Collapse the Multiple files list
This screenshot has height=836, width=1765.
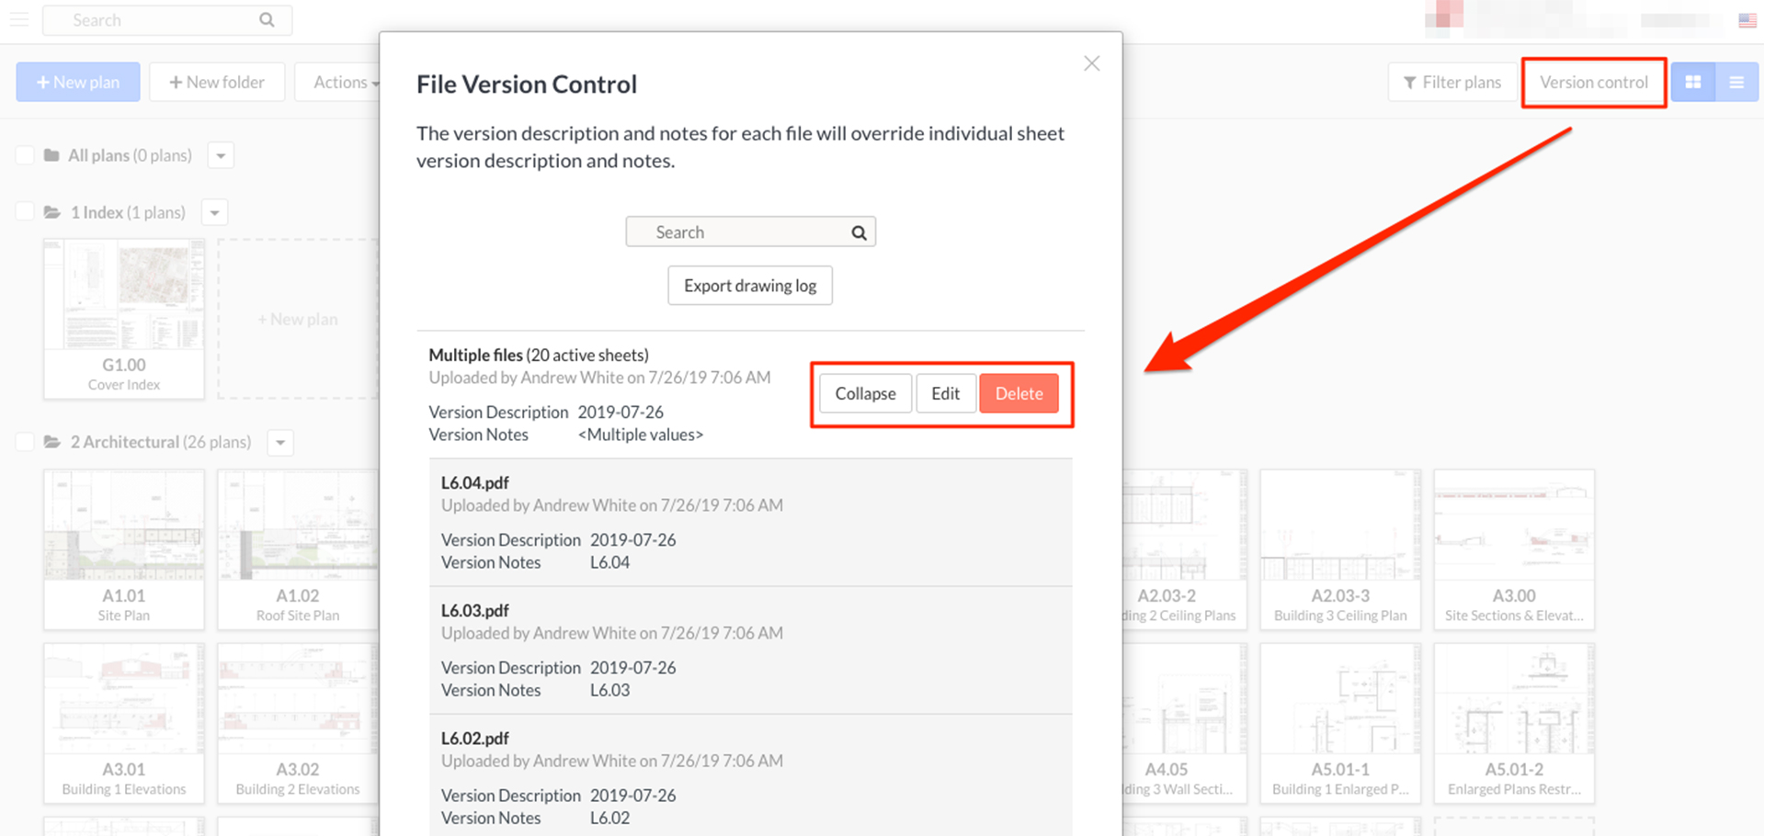pos(865,393)
